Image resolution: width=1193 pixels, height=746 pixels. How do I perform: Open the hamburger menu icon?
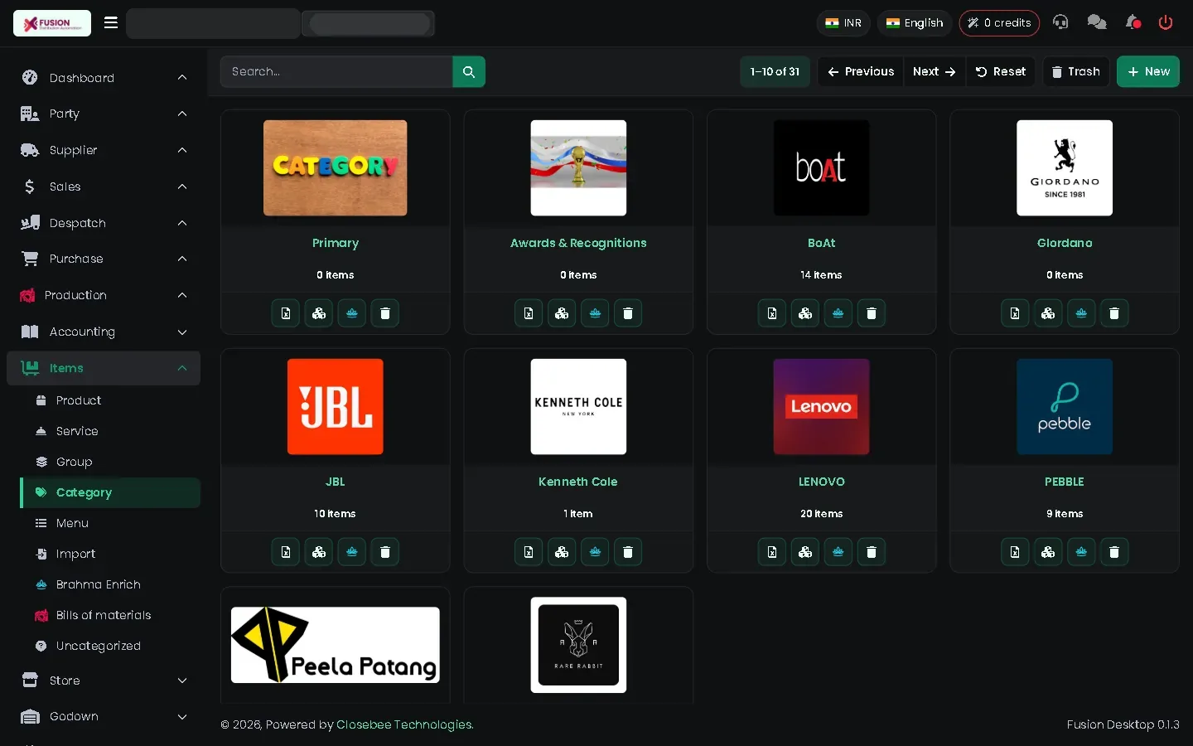[111, 23]
